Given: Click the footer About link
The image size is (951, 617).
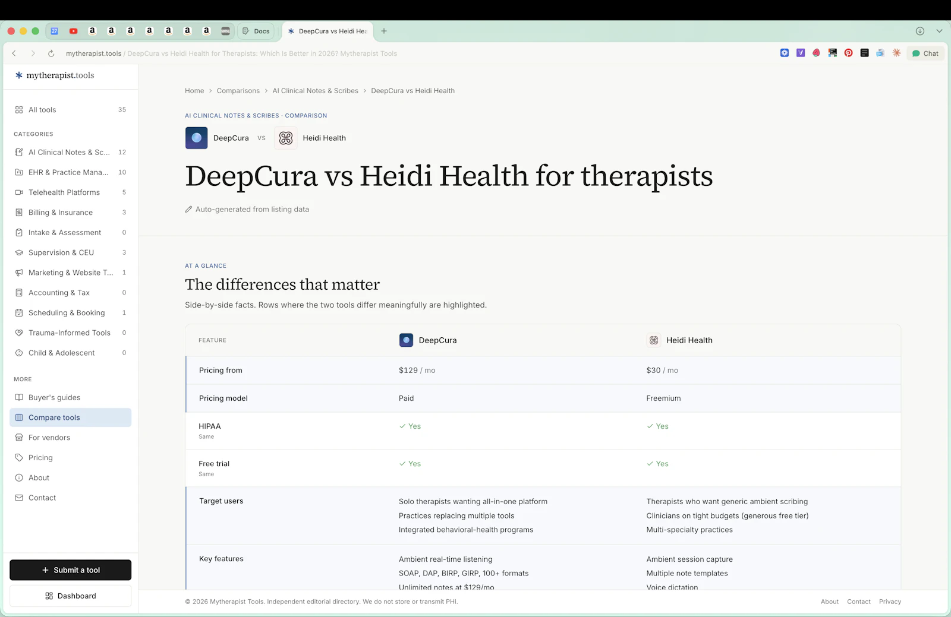Looking at the screenshot, I should tap(830, 602).
